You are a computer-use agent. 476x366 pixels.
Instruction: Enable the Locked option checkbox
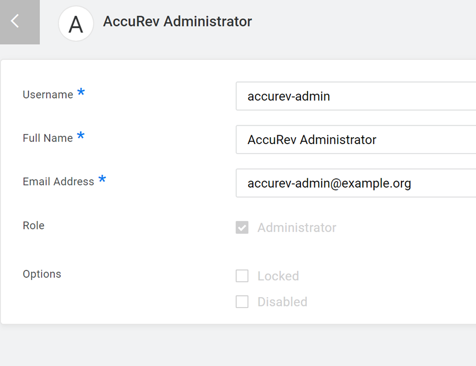tap(242, 276)
